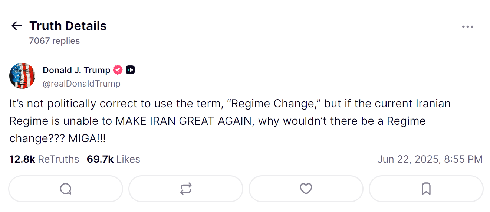The image size is (490, 212).
Task: Click the red verified checkmark badge
Action: pyautogui.click(x=118, y=70)
